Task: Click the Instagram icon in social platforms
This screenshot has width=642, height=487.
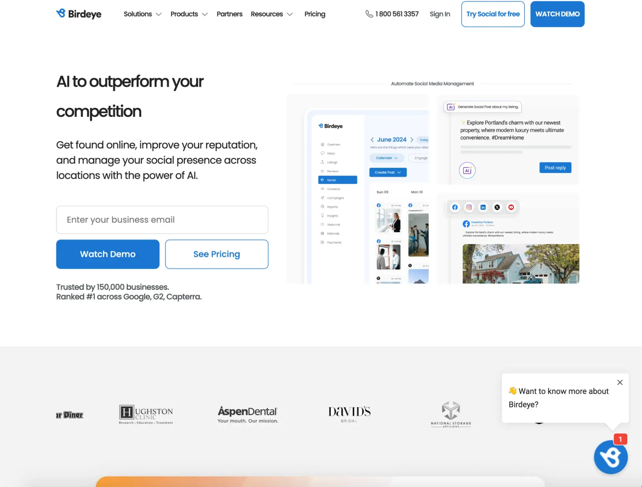Action: tap(469, 207)
